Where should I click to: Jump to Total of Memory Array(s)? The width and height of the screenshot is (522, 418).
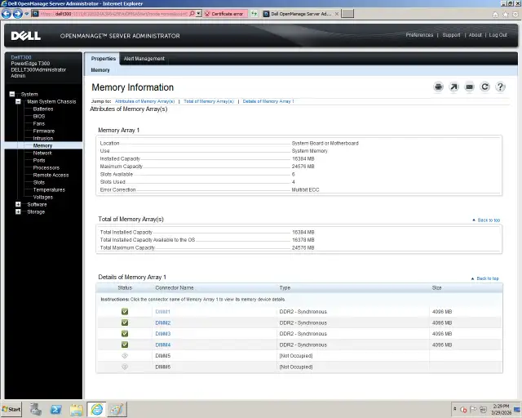[x=209, y=101]
